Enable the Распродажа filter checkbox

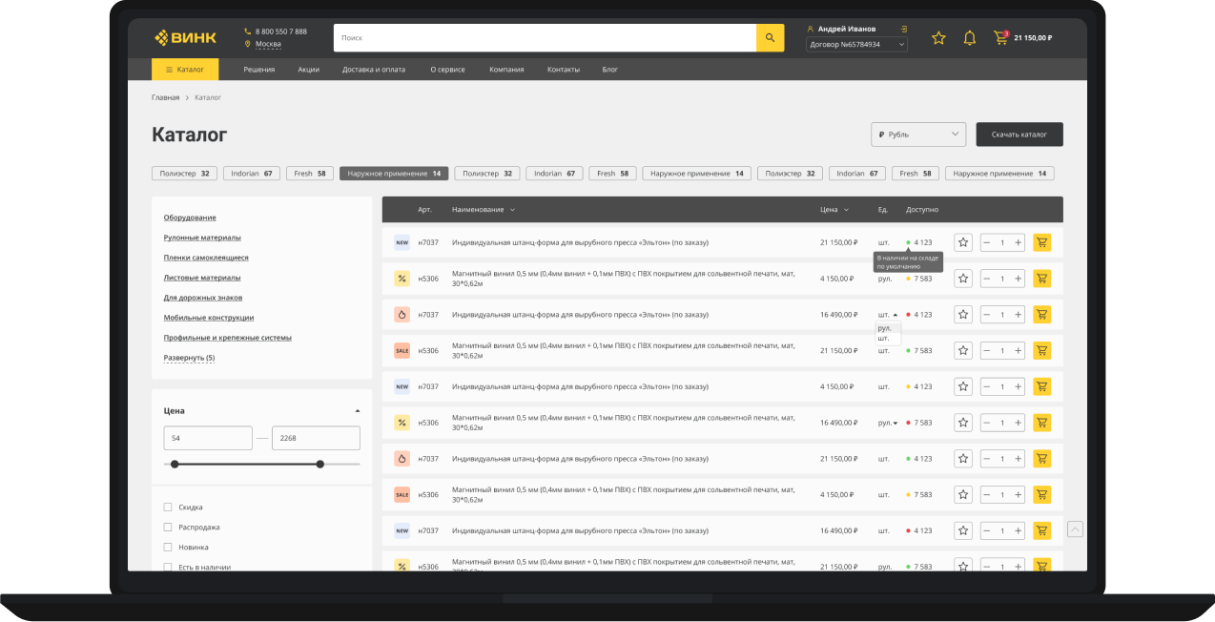pos(168,528)
